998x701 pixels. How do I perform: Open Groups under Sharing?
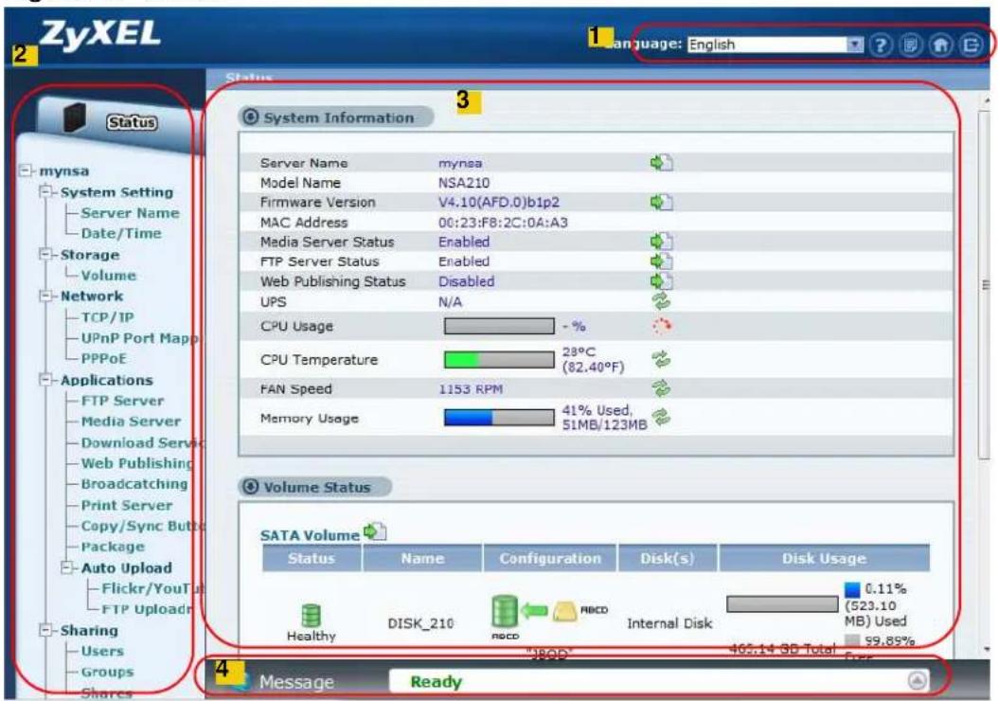(107, 672)
